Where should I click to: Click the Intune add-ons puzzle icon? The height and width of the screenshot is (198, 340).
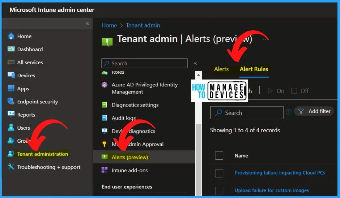[x=105, y=170]
